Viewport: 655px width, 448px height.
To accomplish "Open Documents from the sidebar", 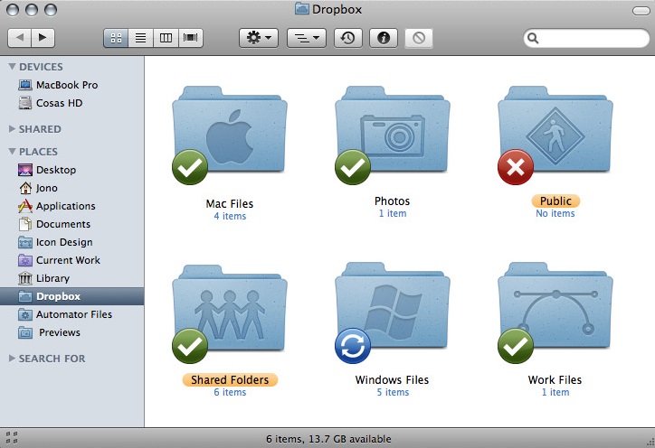I will pos(71,224).
